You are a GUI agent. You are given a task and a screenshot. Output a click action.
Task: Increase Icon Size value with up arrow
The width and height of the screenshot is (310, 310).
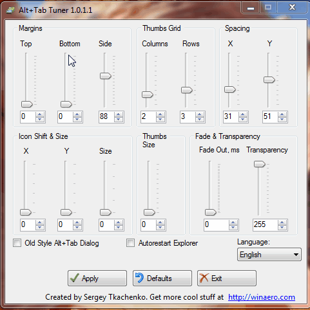pyautogui.click(x=119, y=223)
